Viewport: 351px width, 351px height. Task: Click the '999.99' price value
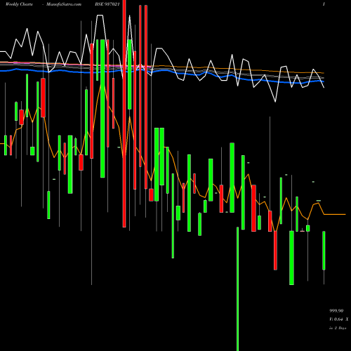click(x=336, y=311)
